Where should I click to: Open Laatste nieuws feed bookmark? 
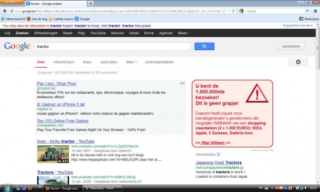[x=61, y=19]
